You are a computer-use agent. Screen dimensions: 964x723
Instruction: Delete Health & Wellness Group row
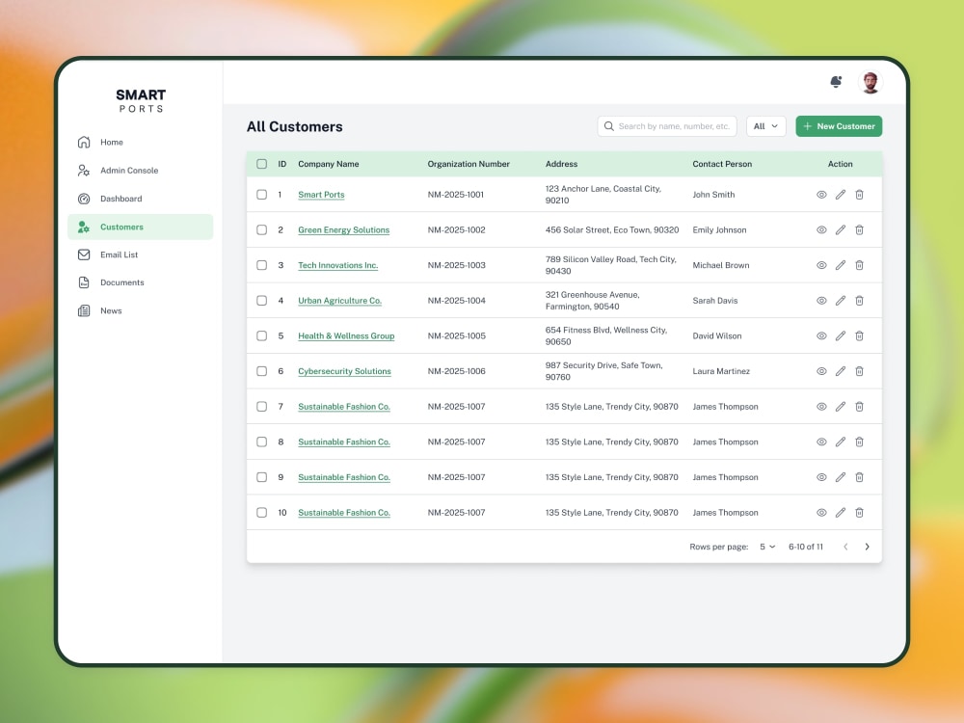pos(860,336)
